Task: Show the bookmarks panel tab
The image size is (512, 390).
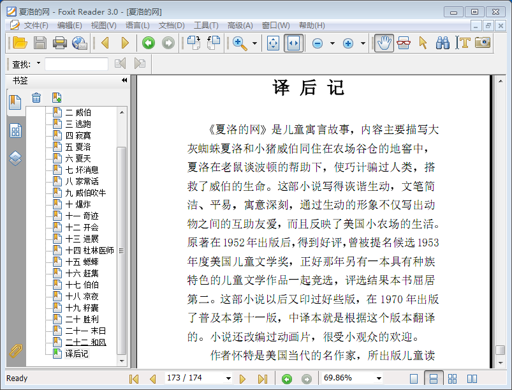Action: point(15,103)
